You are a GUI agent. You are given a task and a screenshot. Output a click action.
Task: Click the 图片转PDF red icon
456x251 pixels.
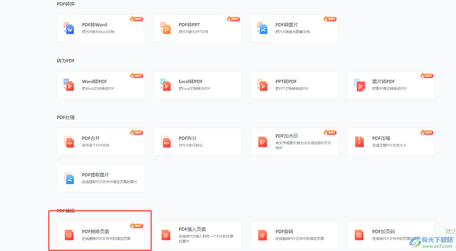(x=359, y=85)
